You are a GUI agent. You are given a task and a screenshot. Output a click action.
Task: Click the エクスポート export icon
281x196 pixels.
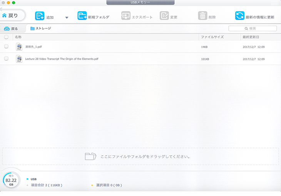[x=125, y=16]
